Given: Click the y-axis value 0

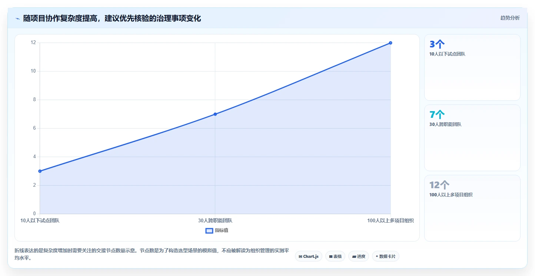Looking at the screenshot, I should coord(35,214).
